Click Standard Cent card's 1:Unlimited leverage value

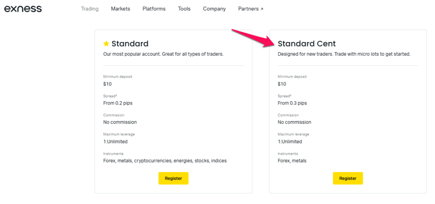pos(290,142)
